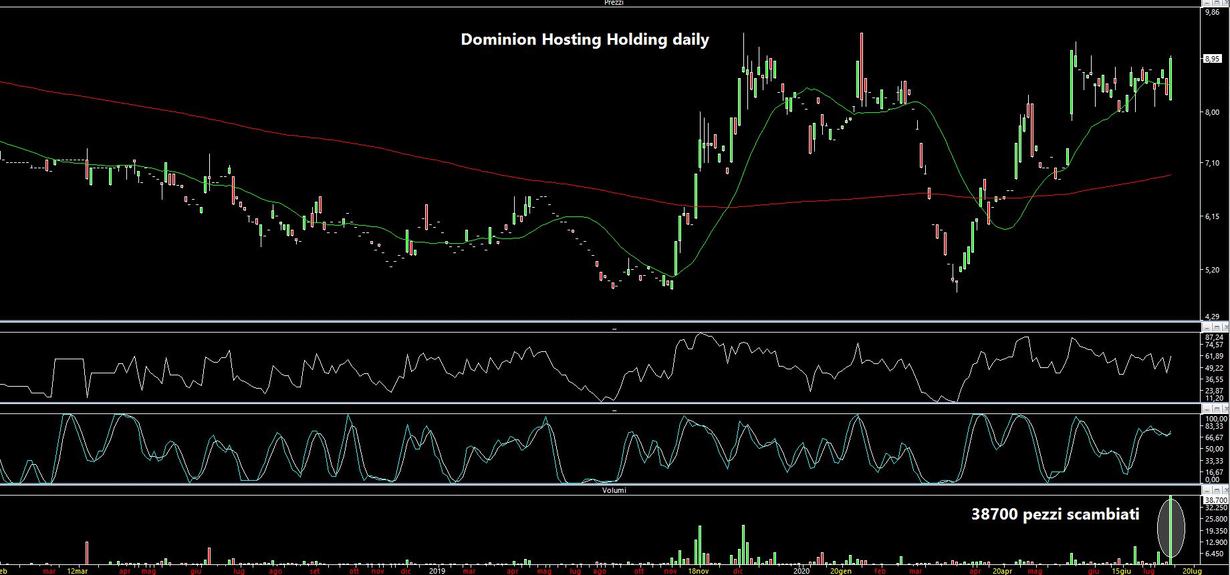Click the 20apr date axis label

(1002, 571)
